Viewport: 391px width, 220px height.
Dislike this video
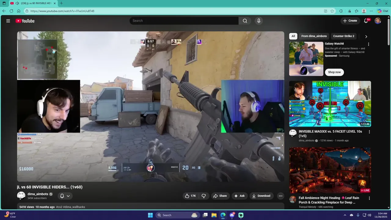coord(204,196)
